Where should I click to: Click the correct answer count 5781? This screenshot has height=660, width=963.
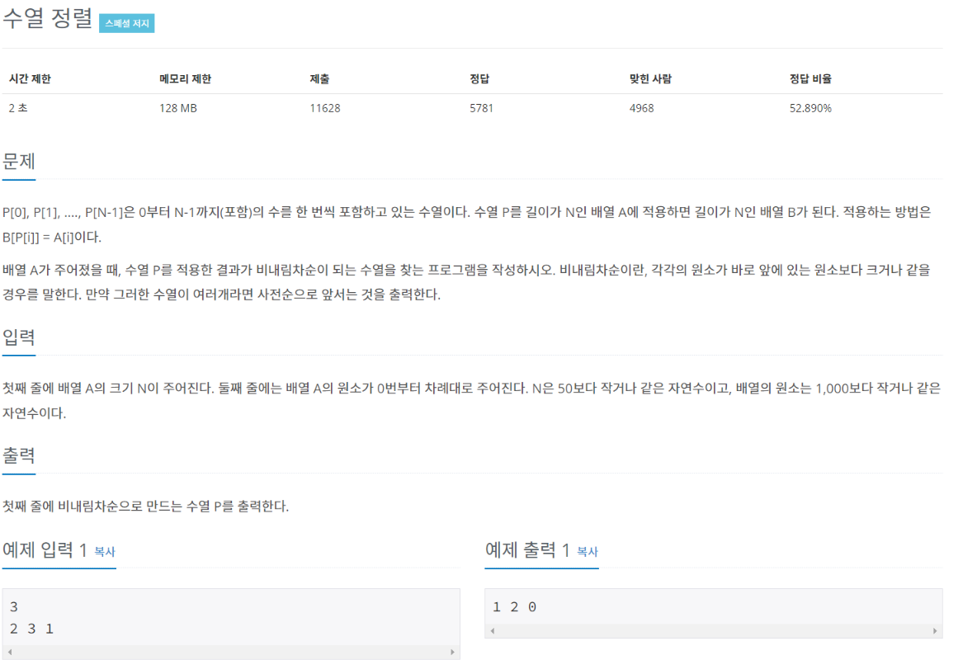[x=482, y=108]
